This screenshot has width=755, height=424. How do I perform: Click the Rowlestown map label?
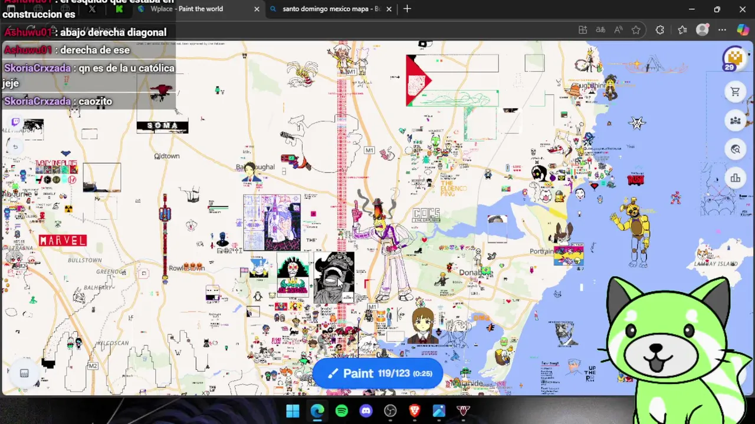[x=186, y=268]
